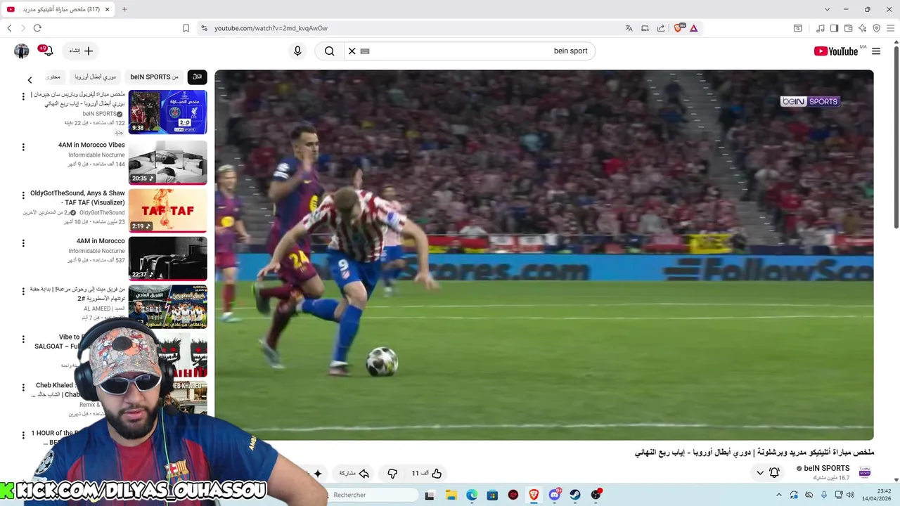Screen dimensions: 900x506
Task: Open the subscription notification bell dropdown
Action: (x=767, y=473)
